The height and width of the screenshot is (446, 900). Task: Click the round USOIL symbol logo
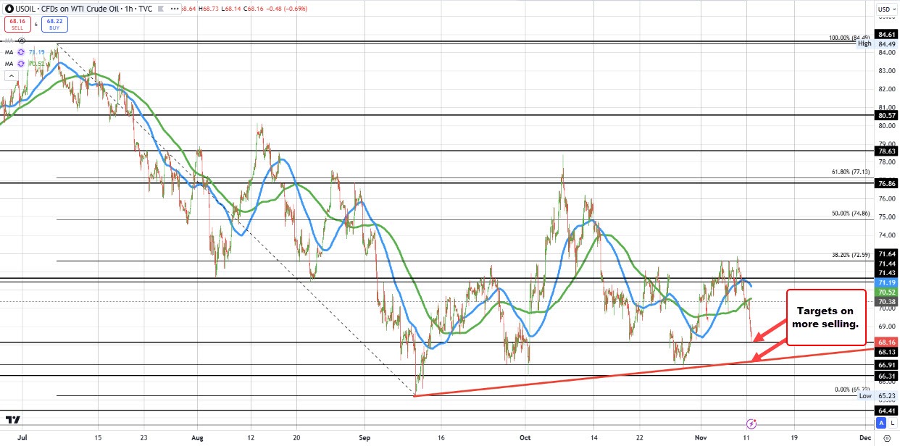[x=9, y=9]
